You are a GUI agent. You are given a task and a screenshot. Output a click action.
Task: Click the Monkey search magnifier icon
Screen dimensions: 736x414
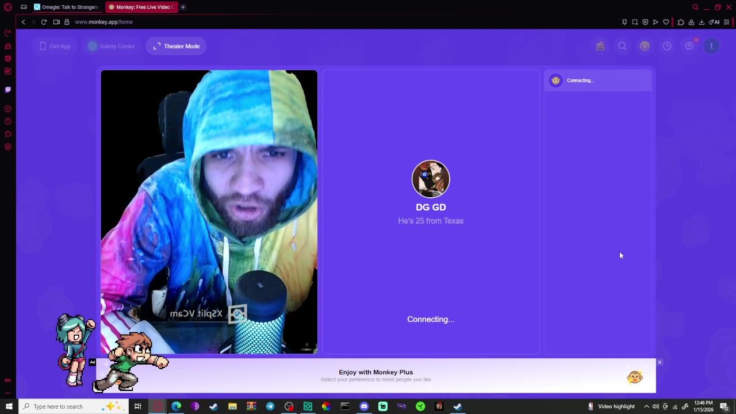[622, 46]
